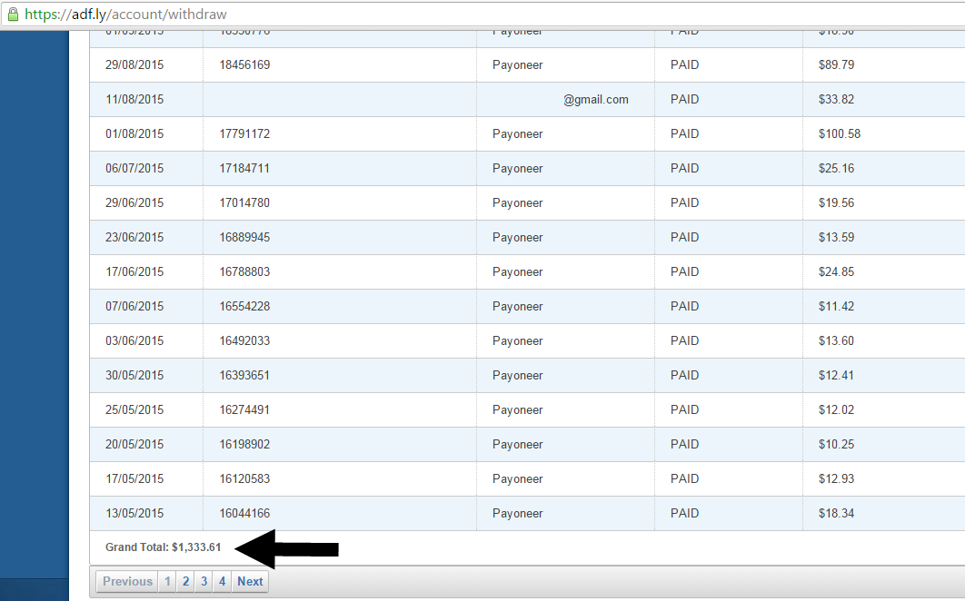Select date 23/06/2015
The height and width of the screenshot is (601, 965).
[x=134, y=237]
